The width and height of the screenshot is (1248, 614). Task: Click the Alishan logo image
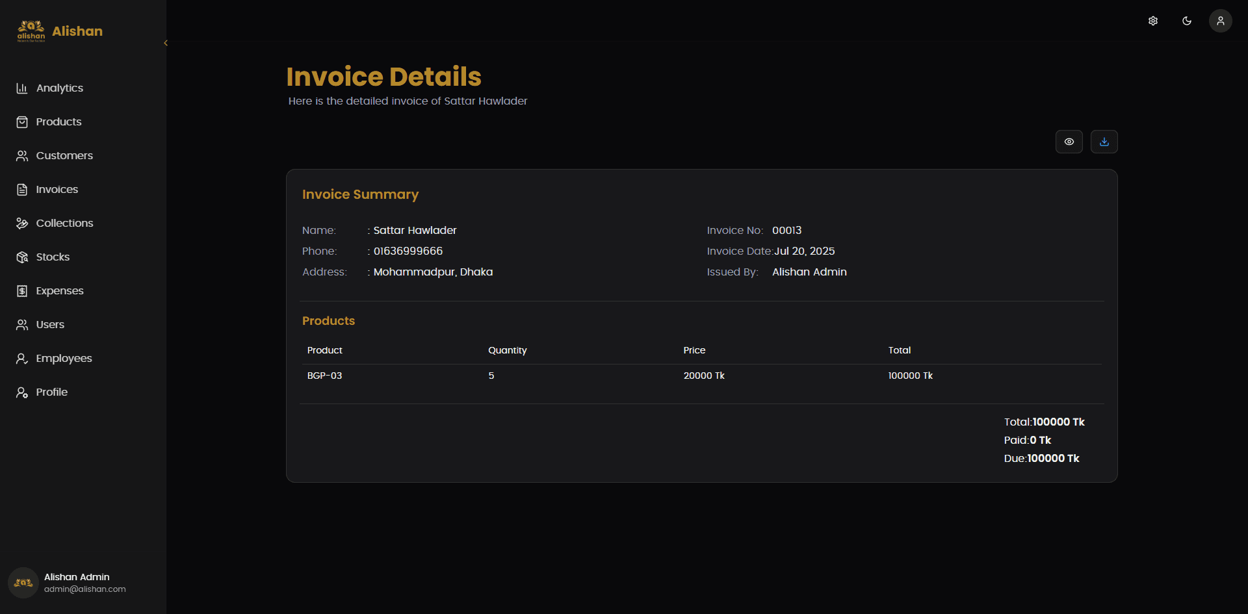tap(31, 31)
